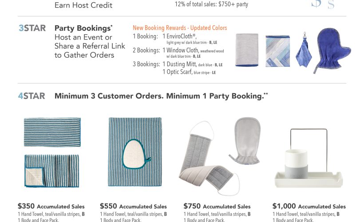
Task: Click the unfolded teal striped hand towel image
Action: pos(52,132)
